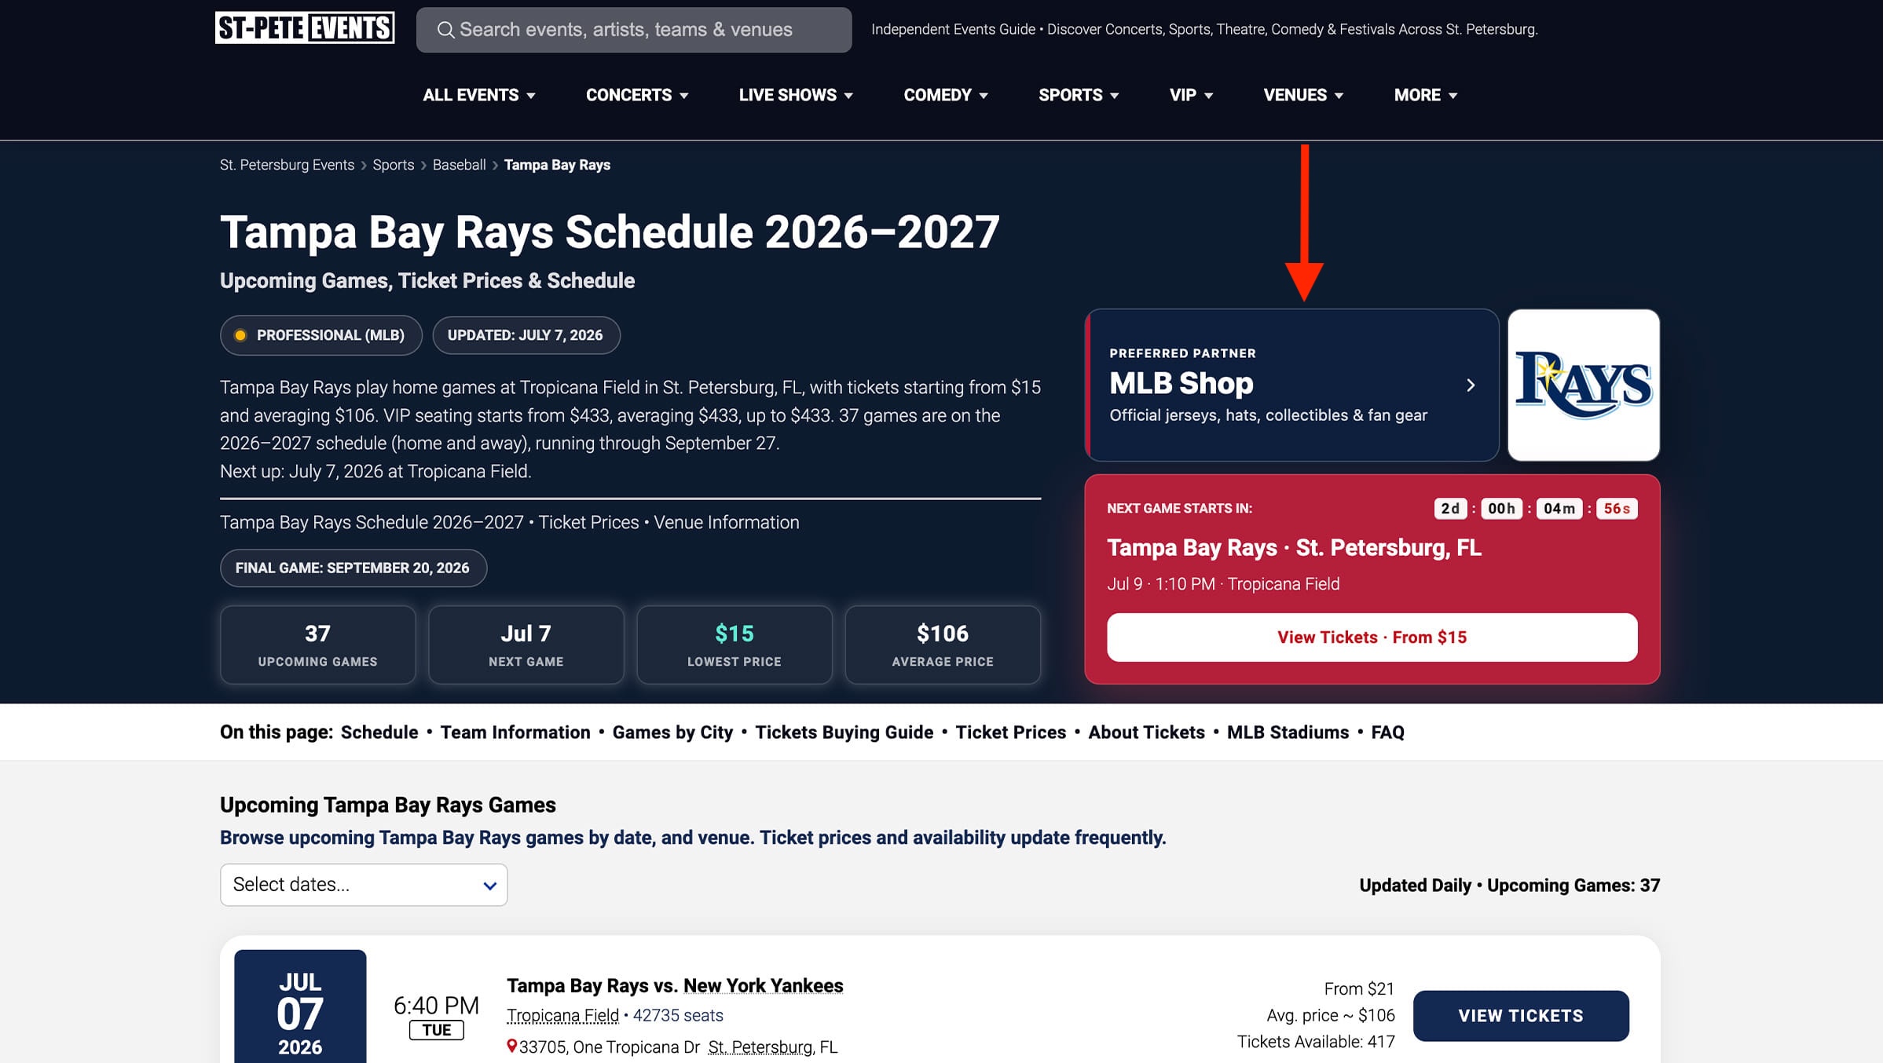Screen dimensions: 1883x1063
Task: Click the VIEW TICKETS button for Yankees game
Action: click(x=1521, y=1016)
